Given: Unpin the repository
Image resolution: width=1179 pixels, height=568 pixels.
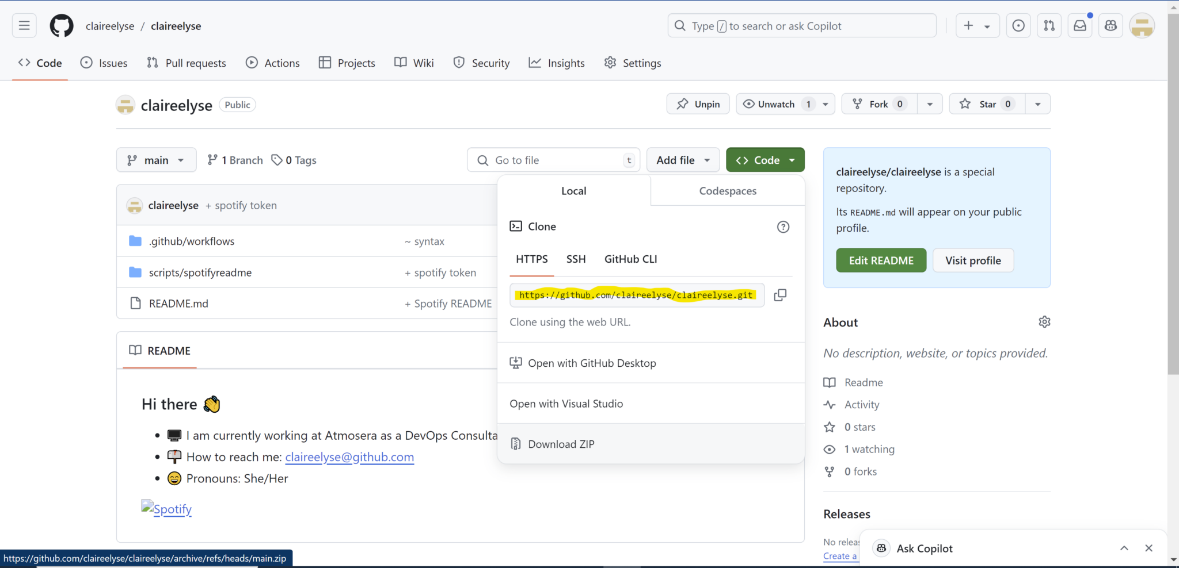Looking at the screenshot, I should point(698,104).
